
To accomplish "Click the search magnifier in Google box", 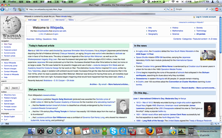I will click(207, 9).
